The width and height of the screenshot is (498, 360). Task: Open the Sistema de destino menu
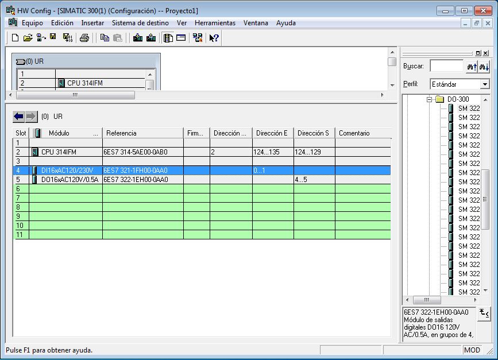click(140, 23)
